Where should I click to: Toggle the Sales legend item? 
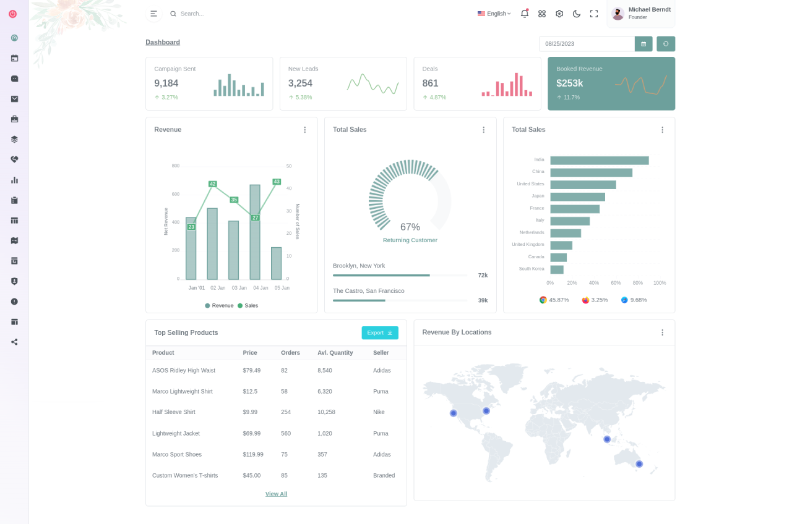tap(247, 305)
